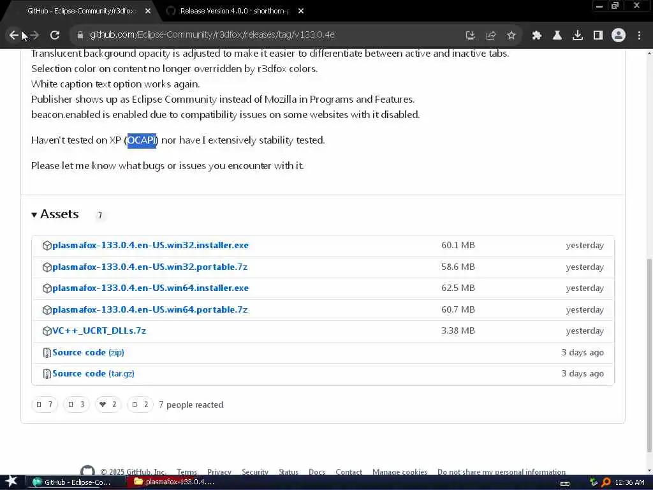Open the Status footer link

pos(289,471)
